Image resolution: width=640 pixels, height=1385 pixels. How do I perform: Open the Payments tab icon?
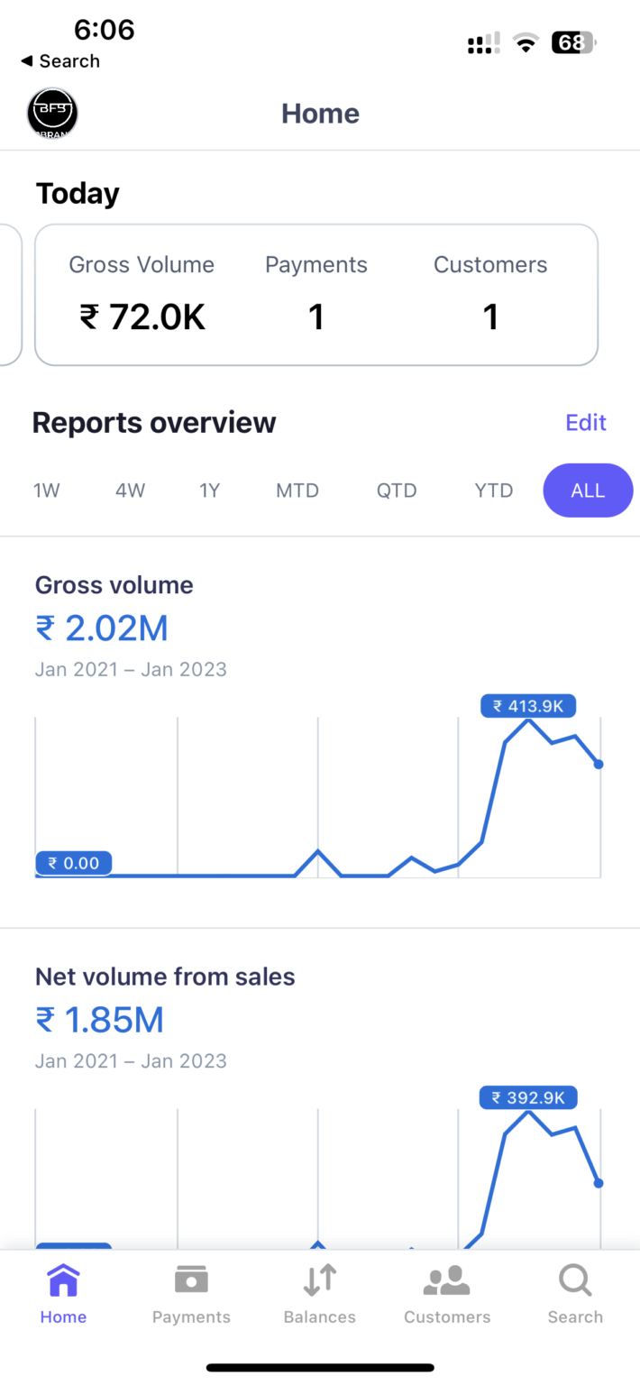click(191, 1280)
